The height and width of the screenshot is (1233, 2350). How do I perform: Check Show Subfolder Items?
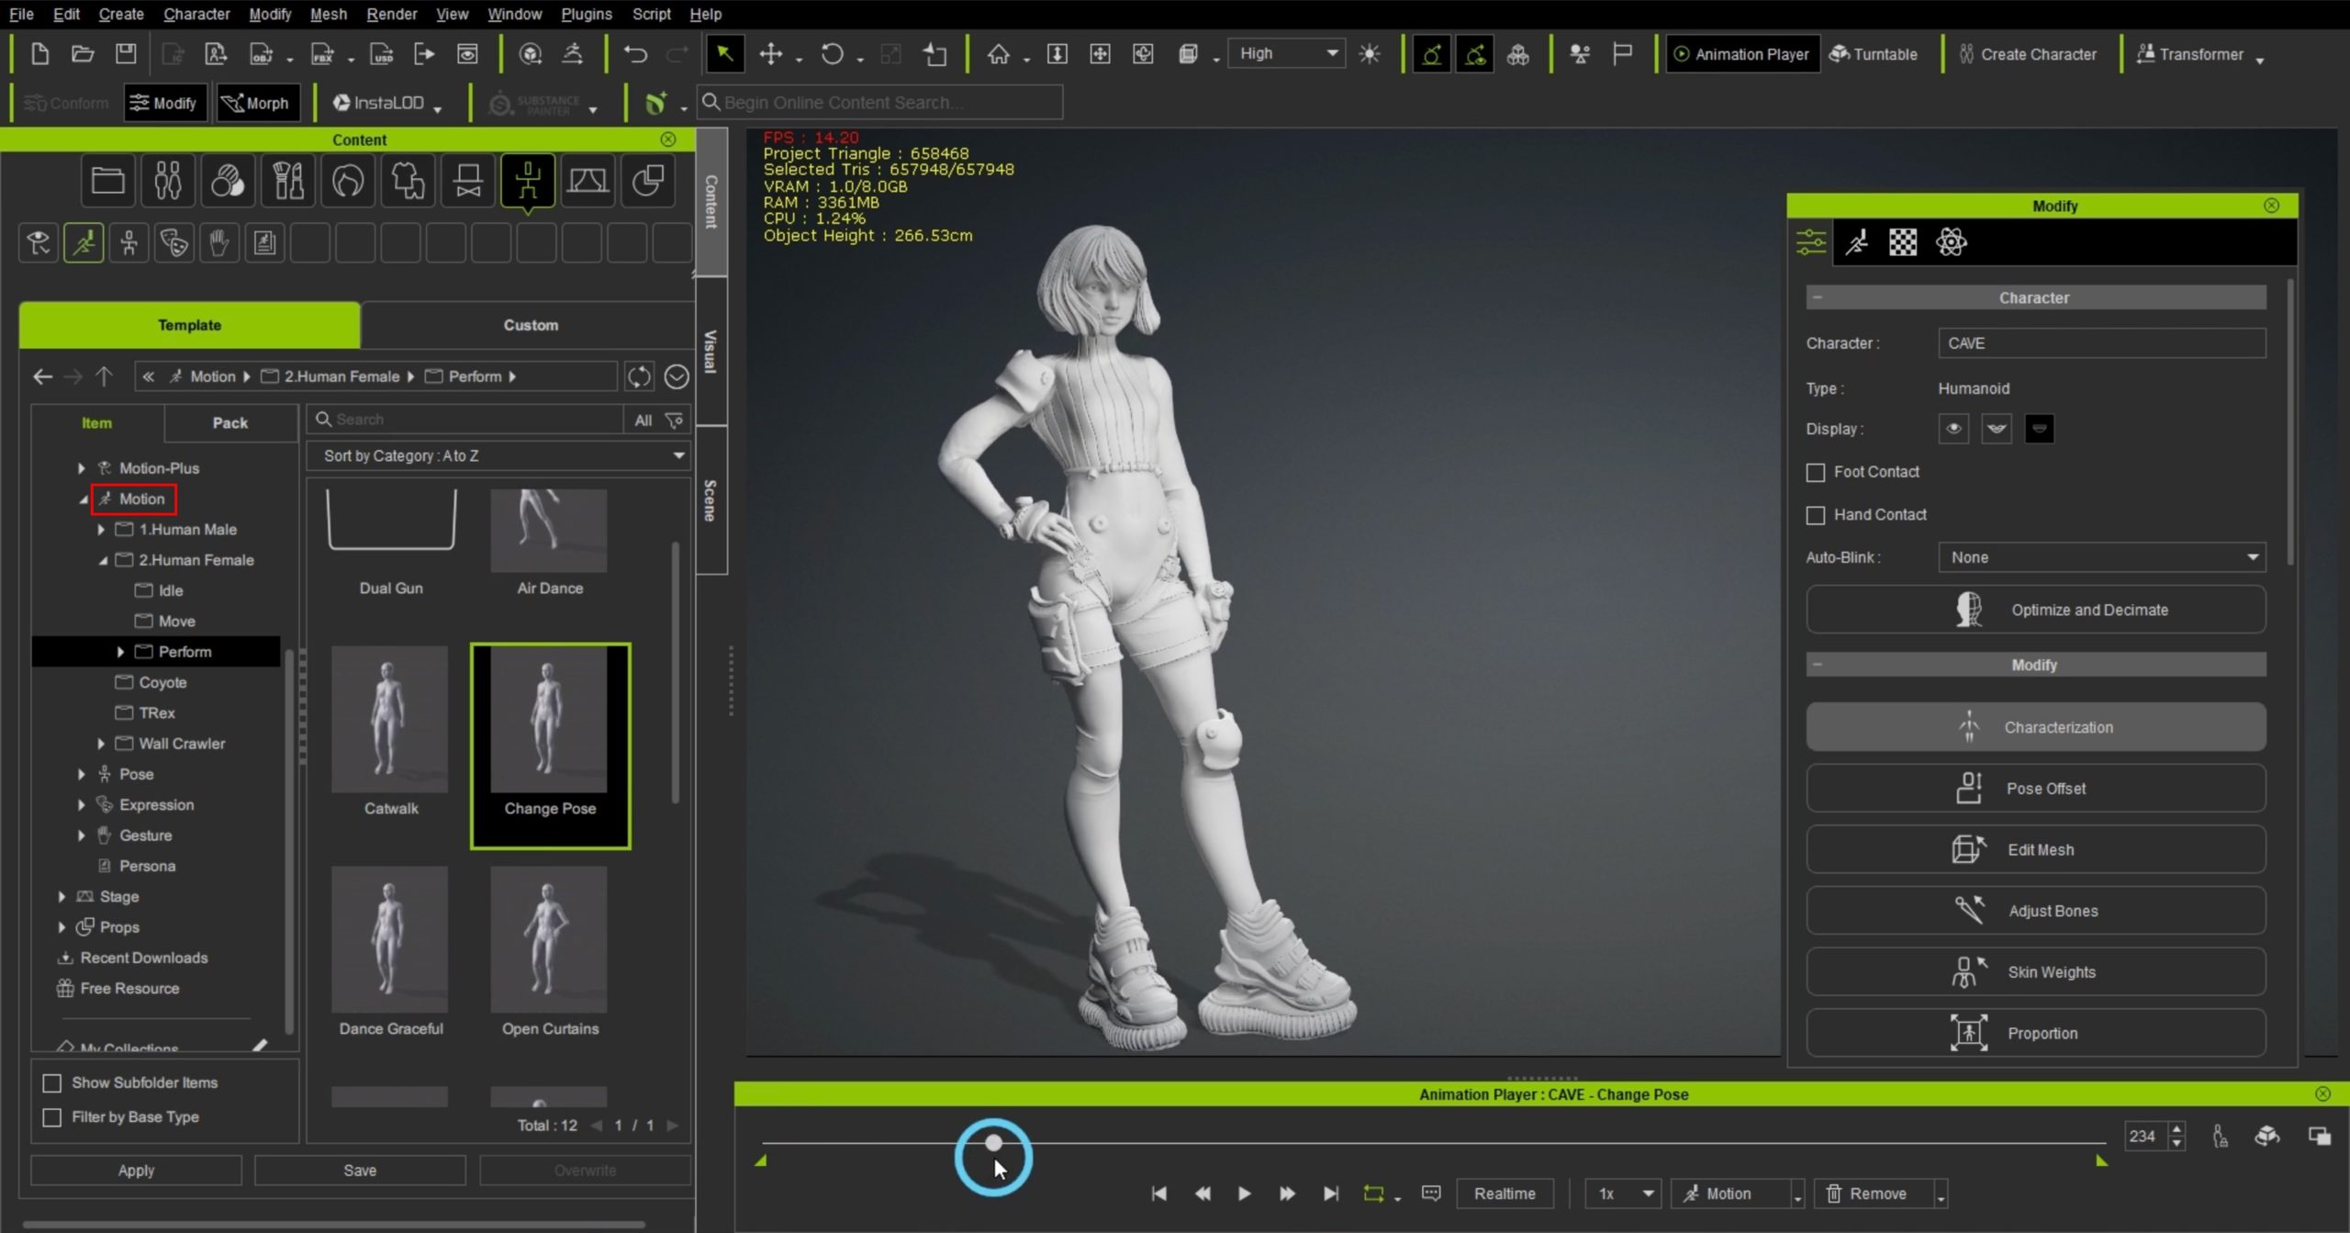pos(52,1083)
